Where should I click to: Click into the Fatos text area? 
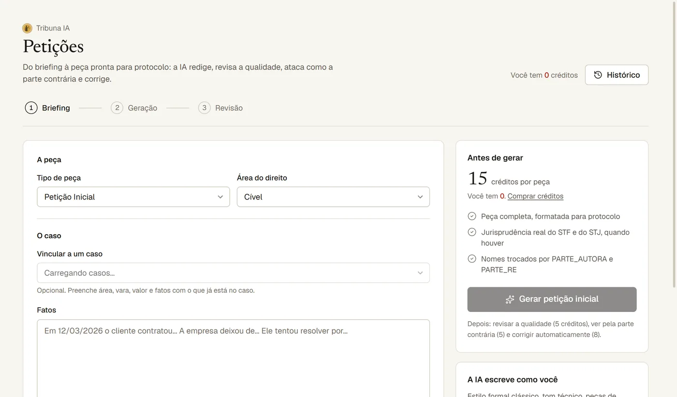pyautogui.click(x=233, y=358)
